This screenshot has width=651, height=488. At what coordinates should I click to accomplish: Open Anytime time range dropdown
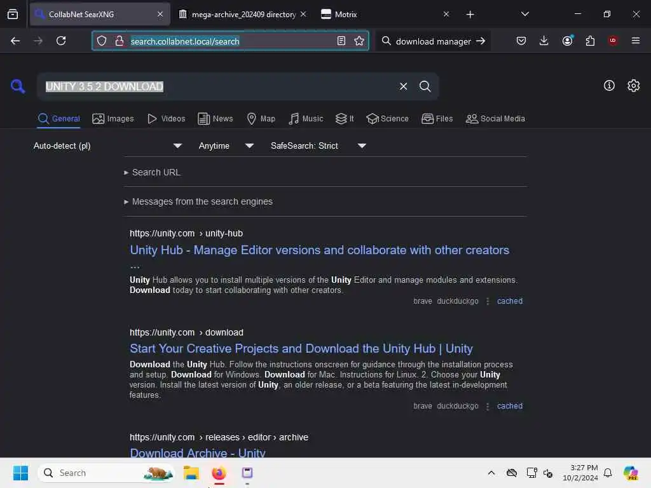[x=226, y=146]
